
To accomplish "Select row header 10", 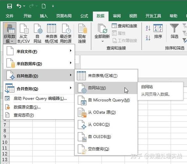I will pyautogui.click(x=5, y=142).
